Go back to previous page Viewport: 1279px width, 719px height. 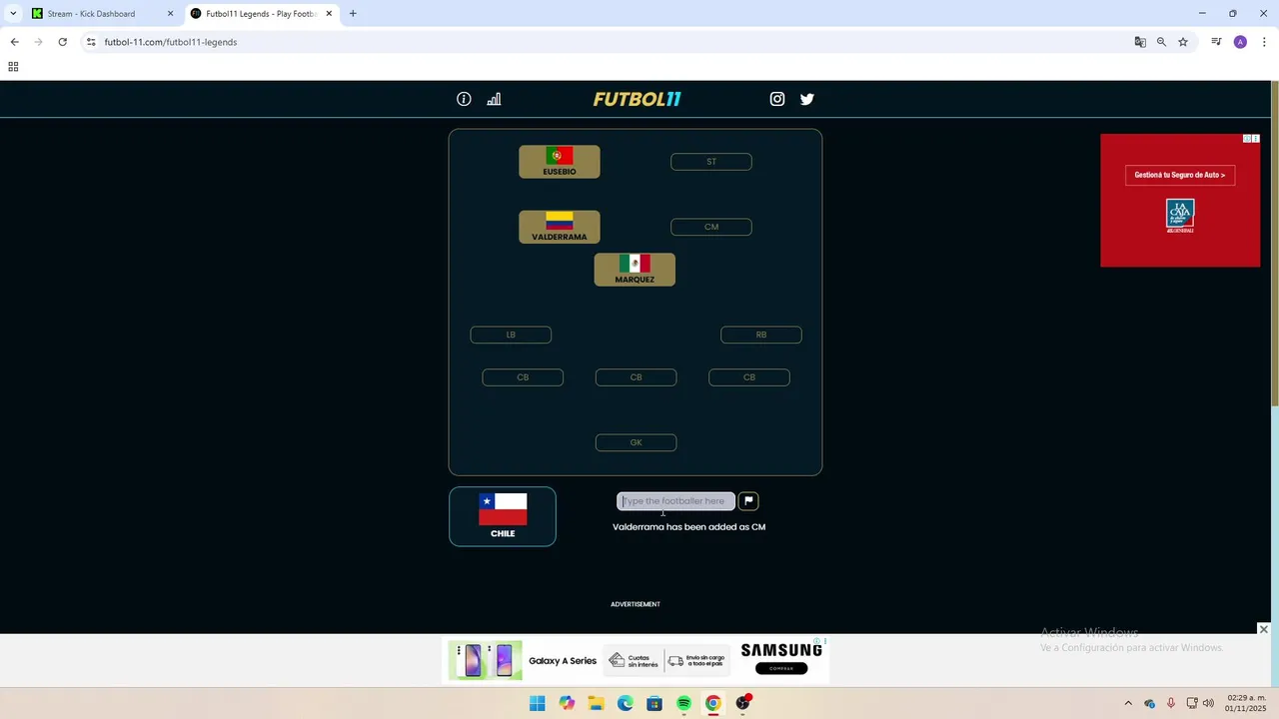click(14, 42)
